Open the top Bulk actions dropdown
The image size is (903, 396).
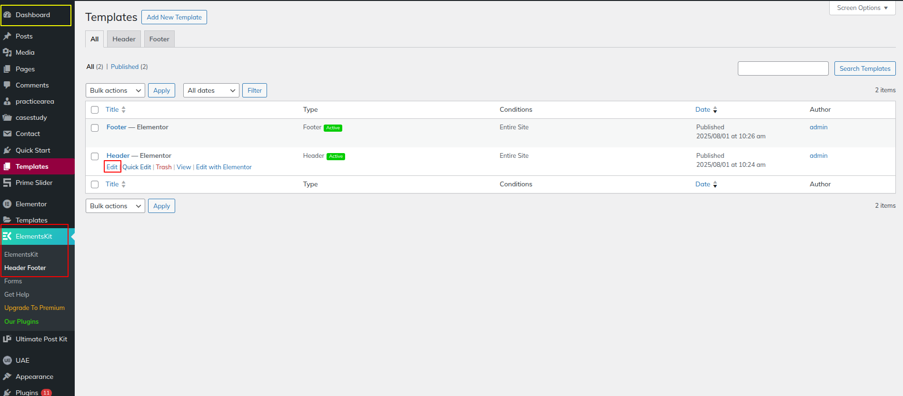tap(115, 90)
